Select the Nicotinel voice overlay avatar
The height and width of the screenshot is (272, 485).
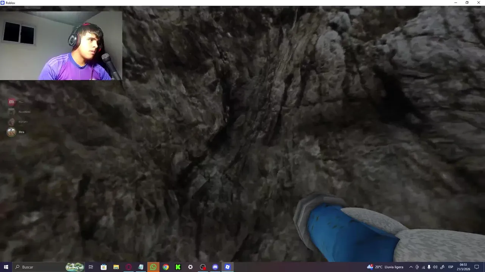[x=11, y=112]
